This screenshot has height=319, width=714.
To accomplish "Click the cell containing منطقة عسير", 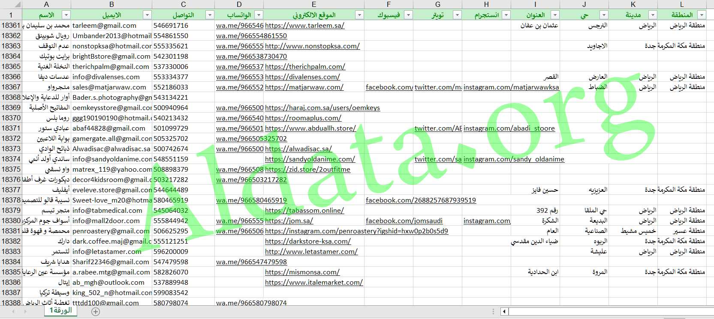I will coord(682,231).
